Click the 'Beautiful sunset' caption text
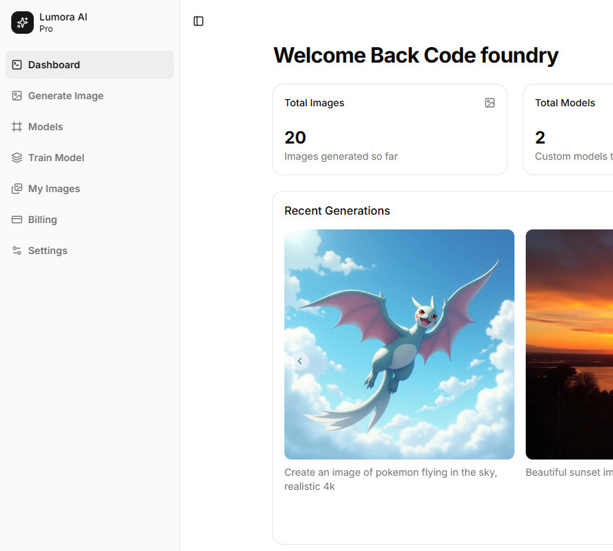This screenshot has height=551, width=613. point(569,472)
